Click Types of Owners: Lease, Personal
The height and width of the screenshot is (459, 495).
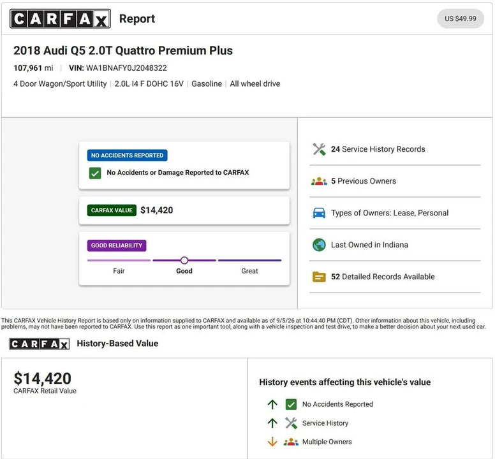point(390,213)
